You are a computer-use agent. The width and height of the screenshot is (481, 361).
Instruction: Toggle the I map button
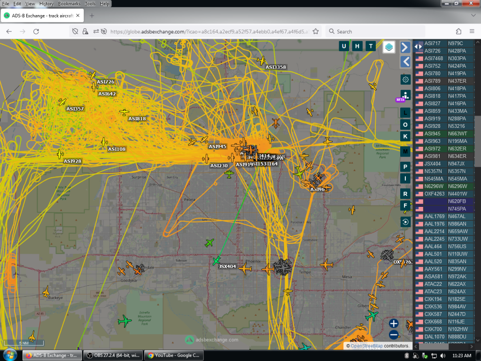click(x=405, y=178)
